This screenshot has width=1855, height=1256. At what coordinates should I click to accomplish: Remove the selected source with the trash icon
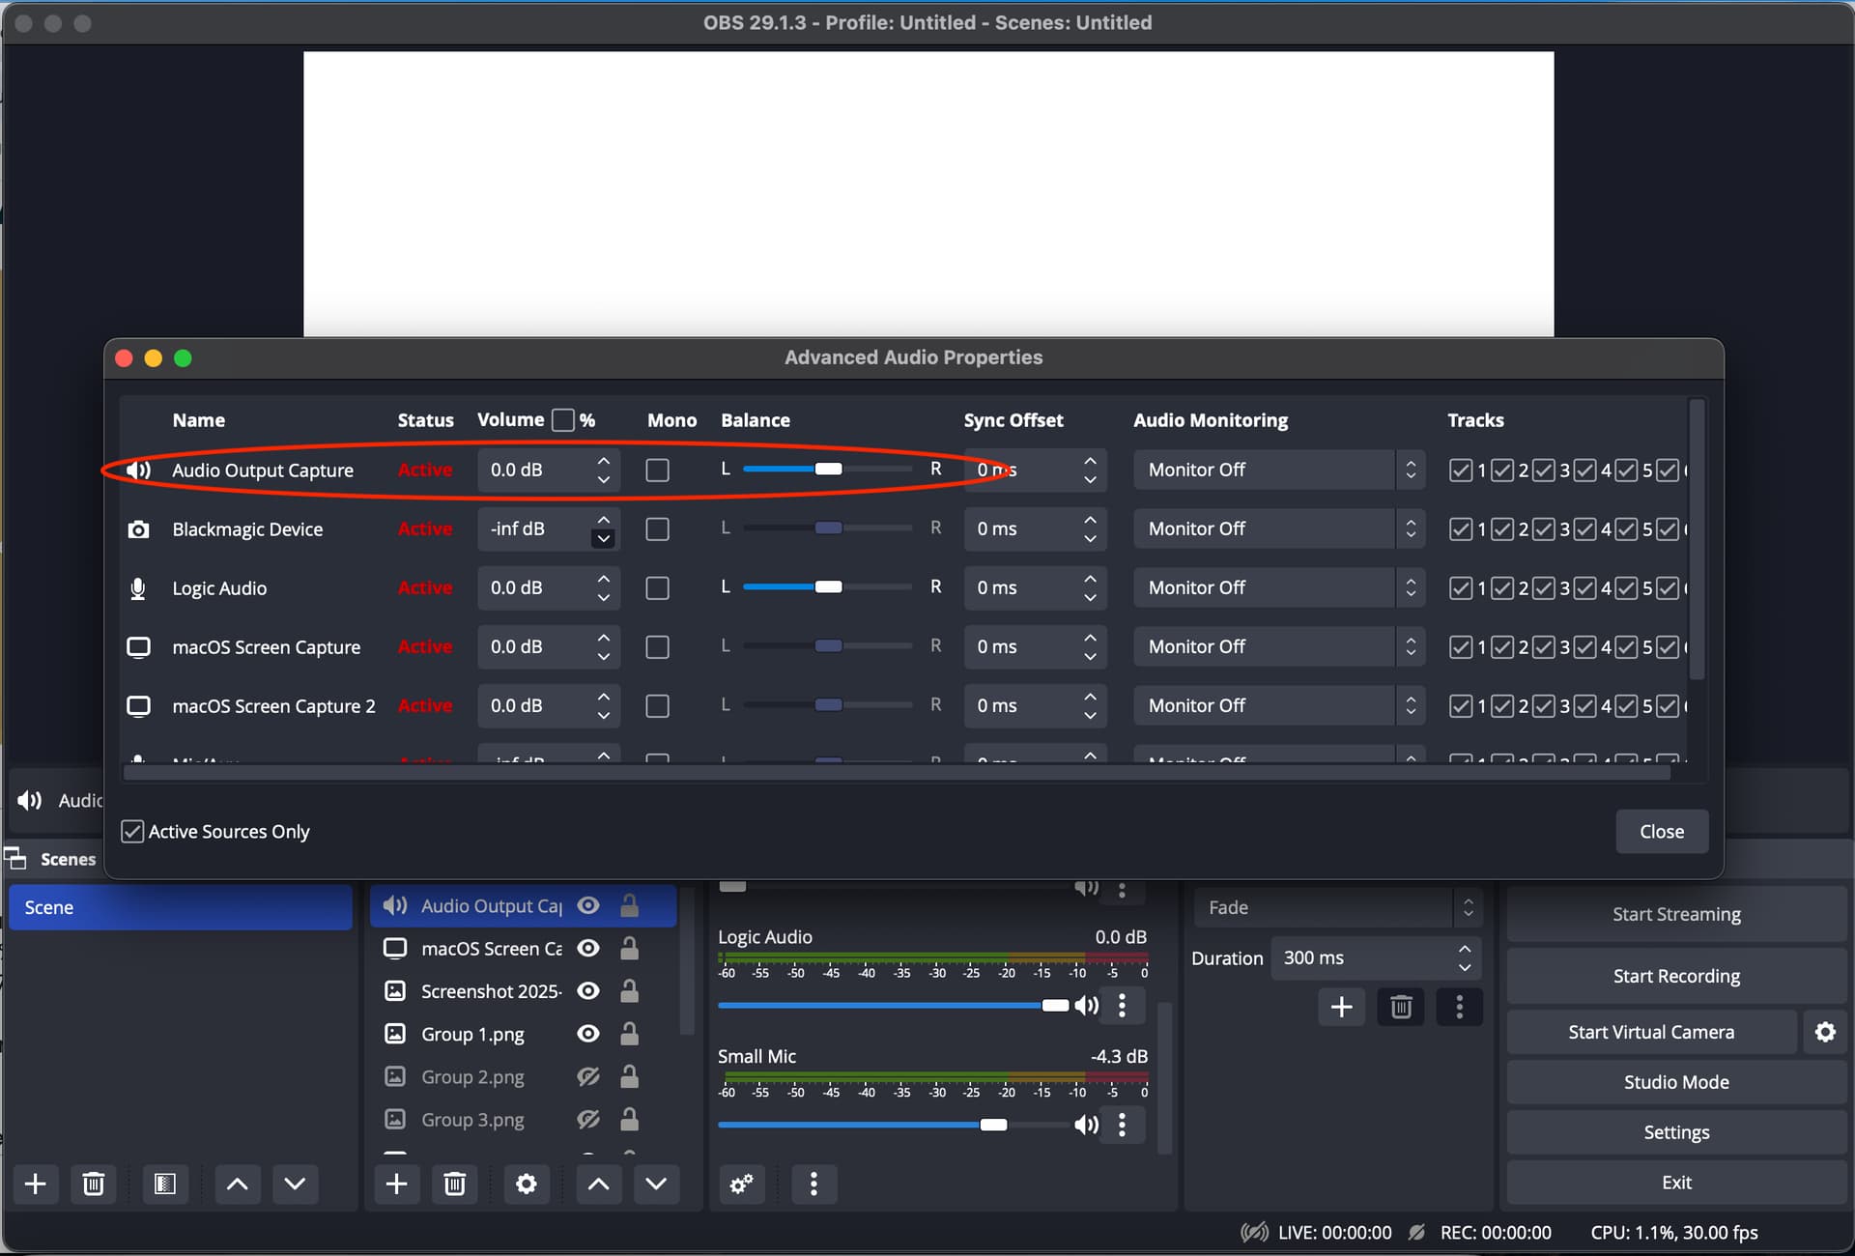[x=454, y=1184]
